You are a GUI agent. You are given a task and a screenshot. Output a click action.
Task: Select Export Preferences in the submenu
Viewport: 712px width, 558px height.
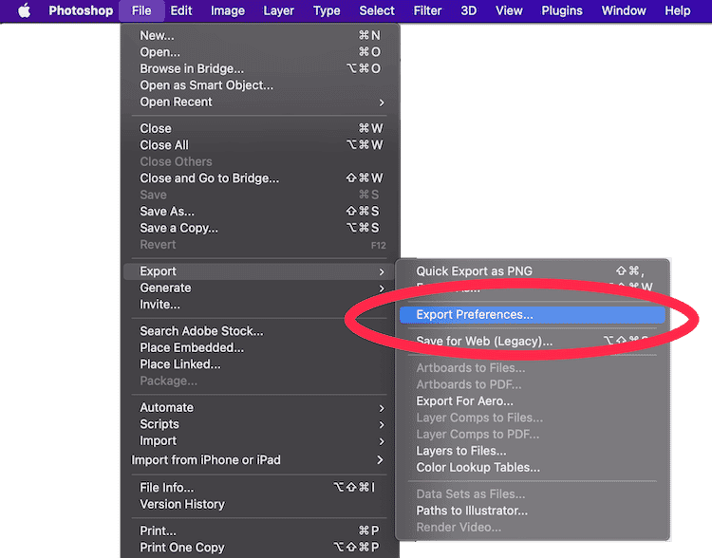[475, 314]
